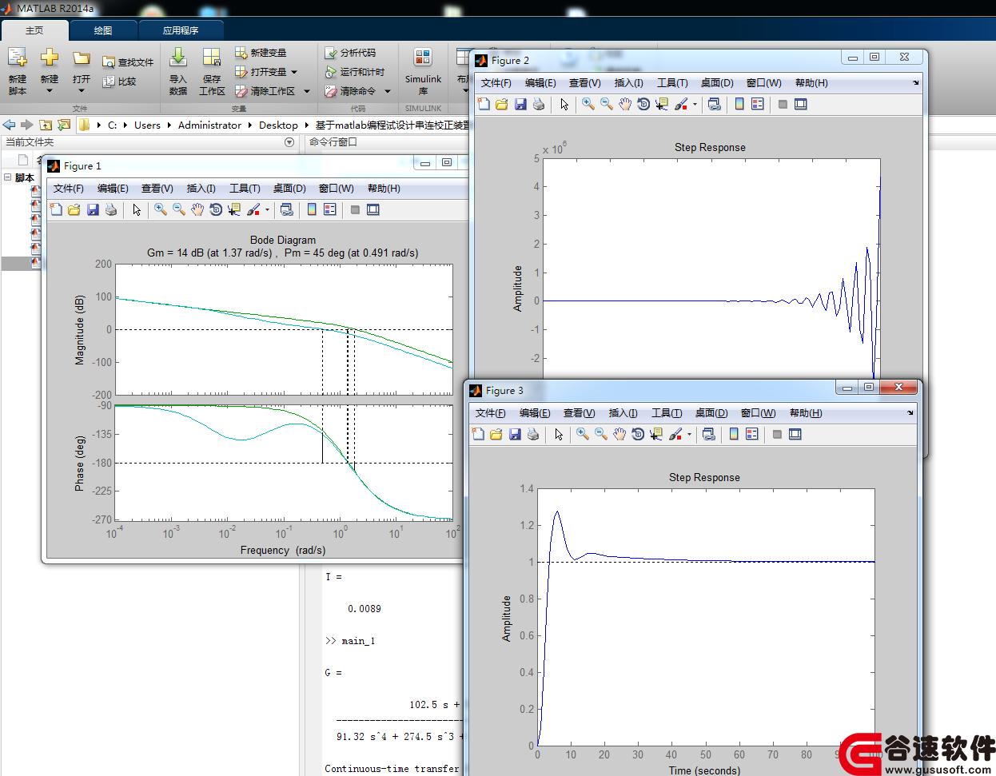This screenshot has height=776, width=996.
Task: Open 帮助(H) menu in Figure 2
Action: 811,83
